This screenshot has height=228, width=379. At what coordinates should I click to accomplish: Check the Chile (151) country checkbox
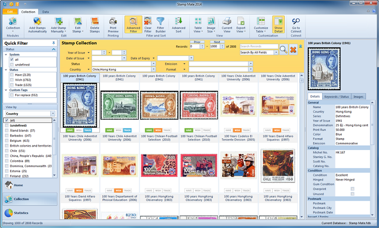tap(7, 151)
